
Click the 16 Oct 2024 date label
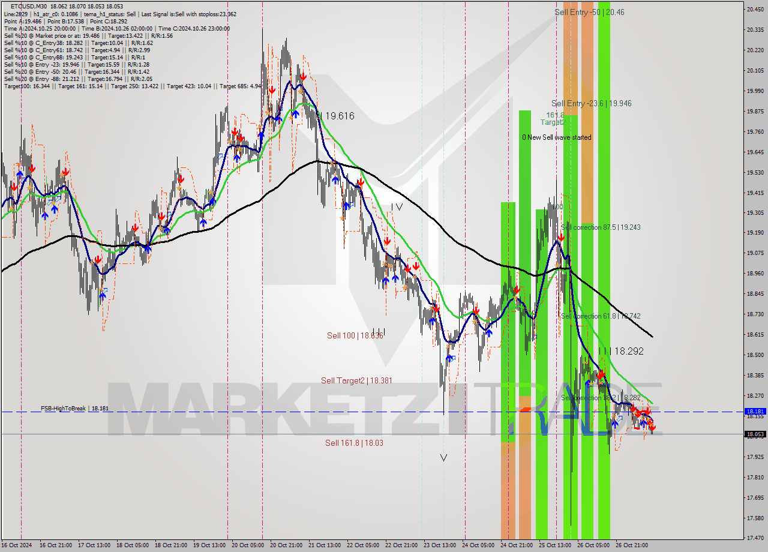[x=16, y=545]
